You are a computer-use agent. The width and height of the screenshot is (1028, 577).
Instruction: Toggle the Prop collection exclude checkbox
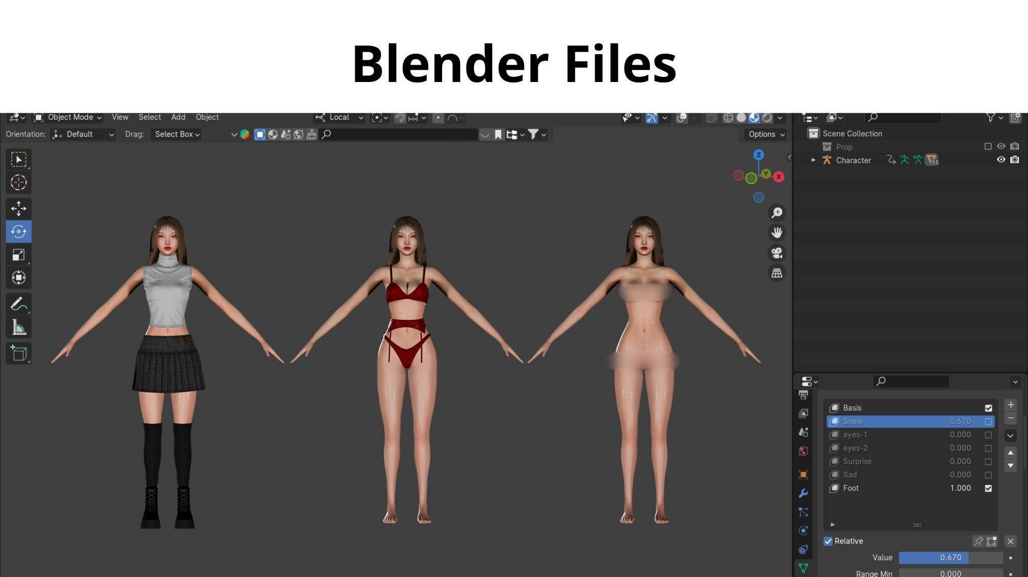pyautogui.click(x=988, y=146)
